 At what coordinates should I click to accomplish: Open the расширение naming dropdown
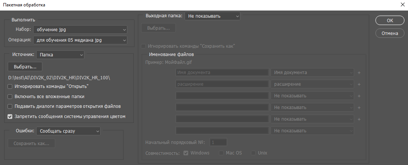[x=312, y=84]
